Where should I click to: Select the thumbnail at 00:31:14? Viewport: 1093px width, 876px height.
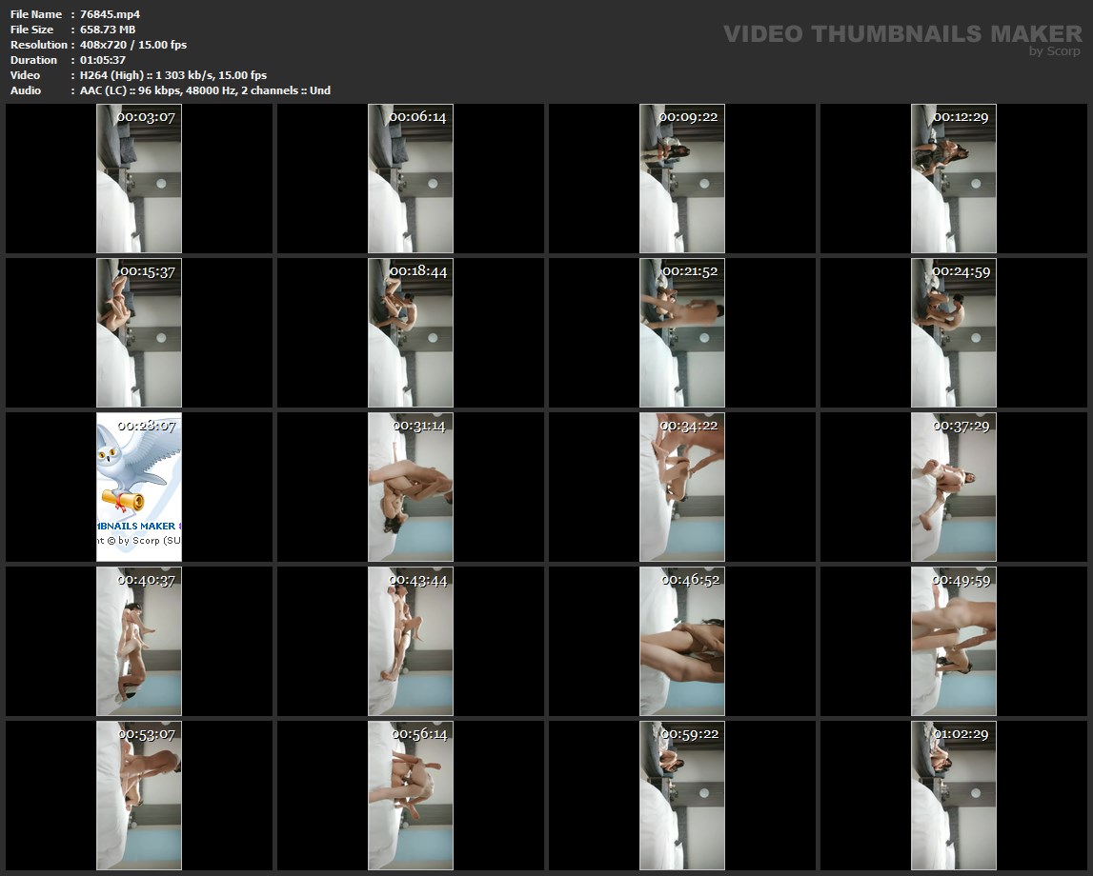pyautogui.click(x=411, y=487)
